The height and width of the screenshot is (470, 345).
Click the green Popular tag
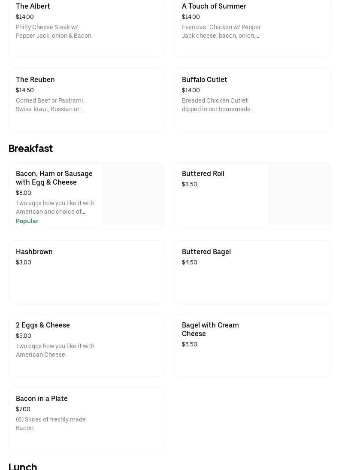(27, 221)
